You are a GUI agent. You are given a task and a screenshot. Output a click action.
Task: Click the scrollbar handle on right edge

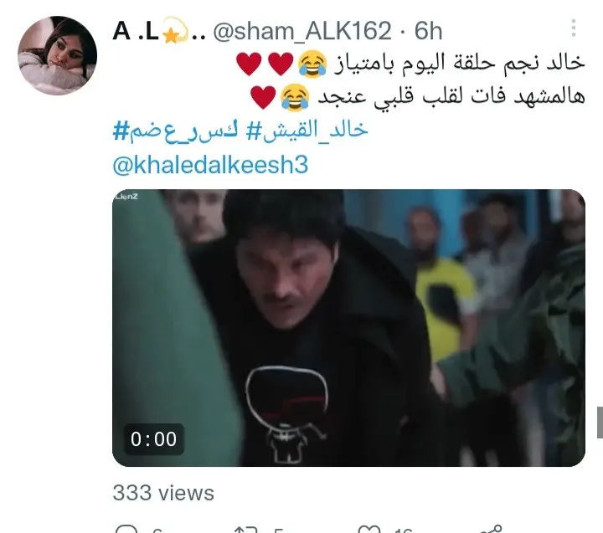point(600,422)
